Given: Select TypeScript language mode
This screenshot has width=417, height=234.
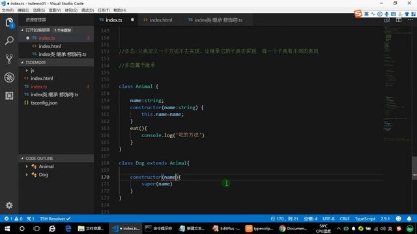Looking at the screenshot, I should 365,218.
